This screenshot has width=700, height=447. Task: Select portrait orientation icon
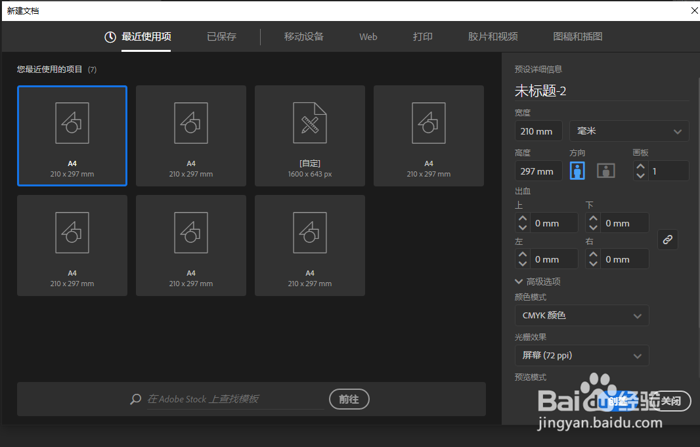(x=577, y=171)
